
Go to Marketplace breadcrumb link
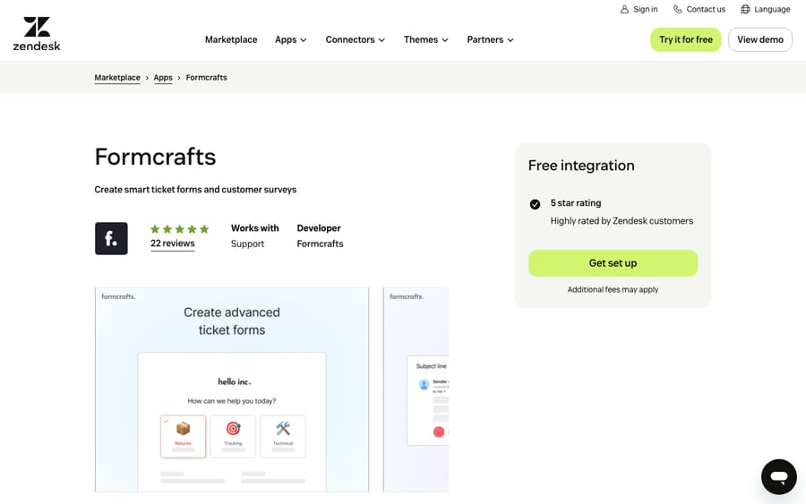[x=117, y=78]
